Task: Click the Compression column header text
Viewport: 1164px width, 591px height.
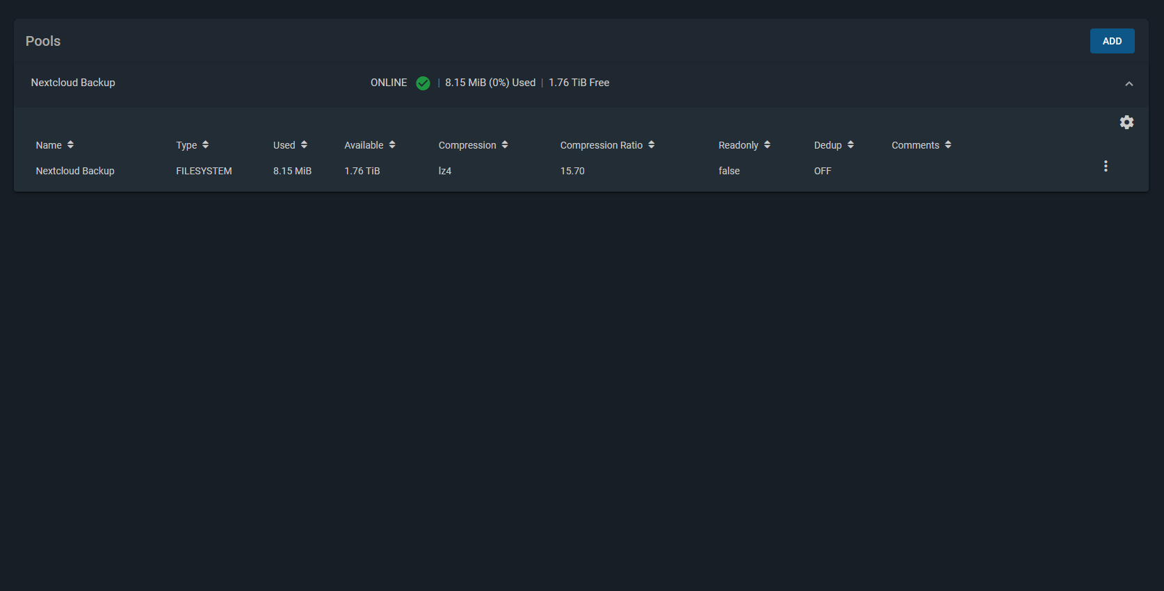Action: click(x=467, y=145)
